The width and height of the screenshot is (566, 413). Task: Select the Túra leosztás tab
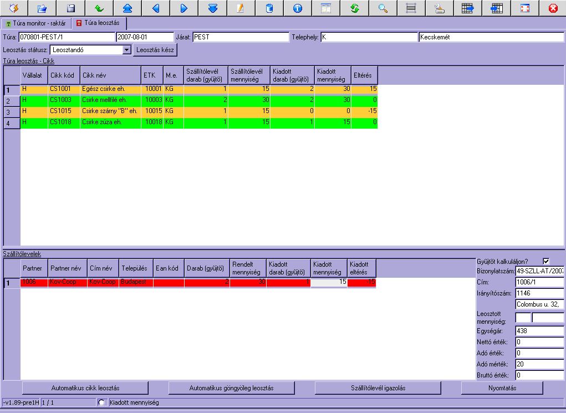pyautogui.click(x=98, y=24)
